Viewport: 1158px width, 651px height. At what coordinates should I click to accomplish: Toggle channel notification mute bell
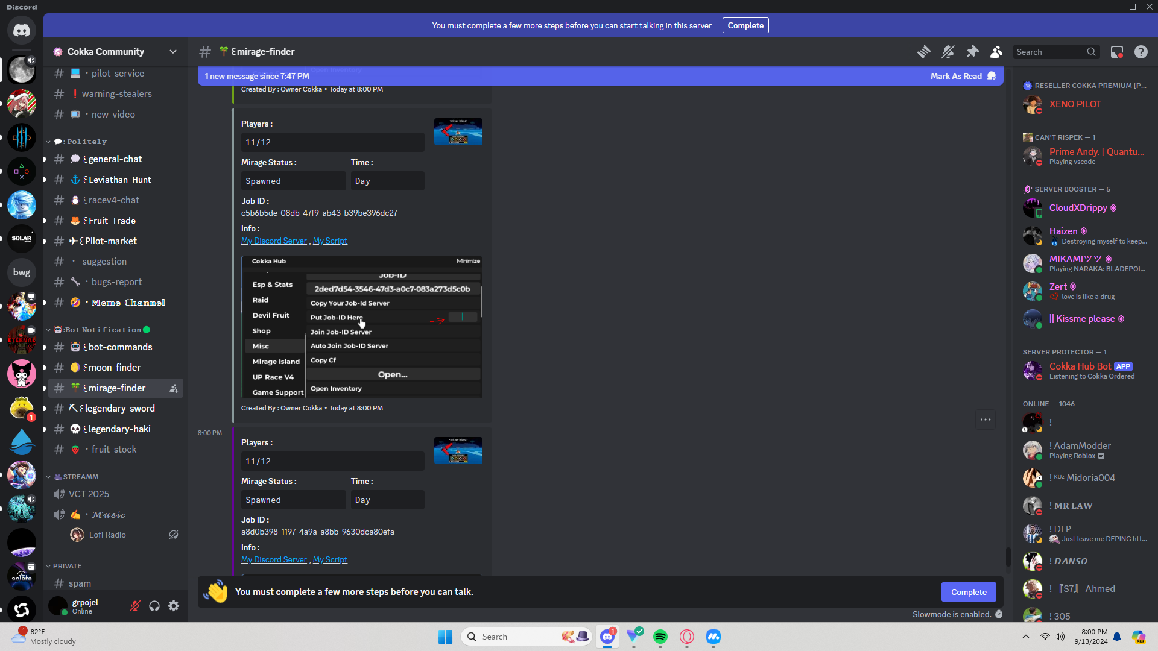948,52
